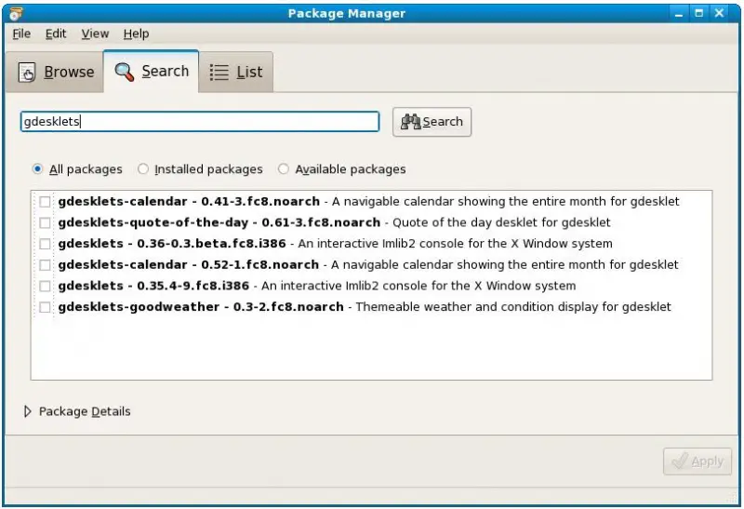Viewport: 744px width, 509px height.
Task: Open the Edit menu
Action: [56, 33]
